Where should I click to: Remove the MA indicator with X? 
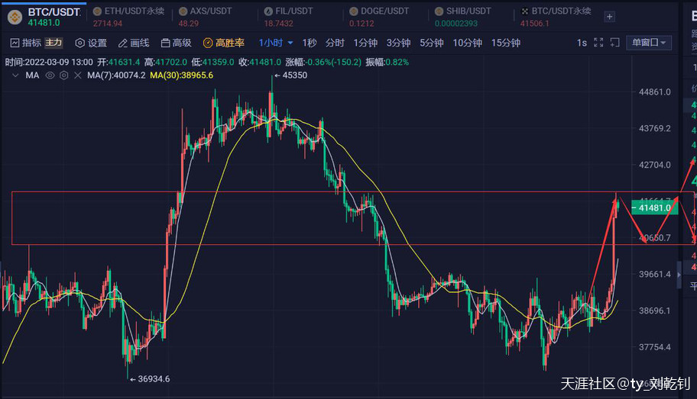(78, 76)
